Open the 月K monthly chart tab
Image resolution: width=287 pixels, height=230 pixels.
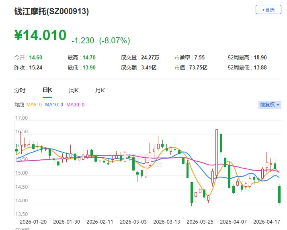pyautogui.click(x=100, y=90)
